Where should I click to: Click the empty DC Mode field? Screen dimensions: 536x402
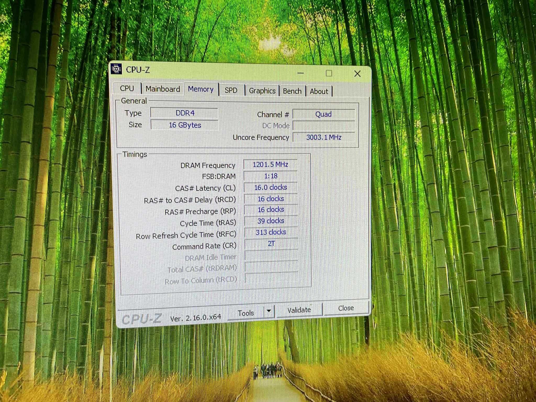tap(324, 126)
